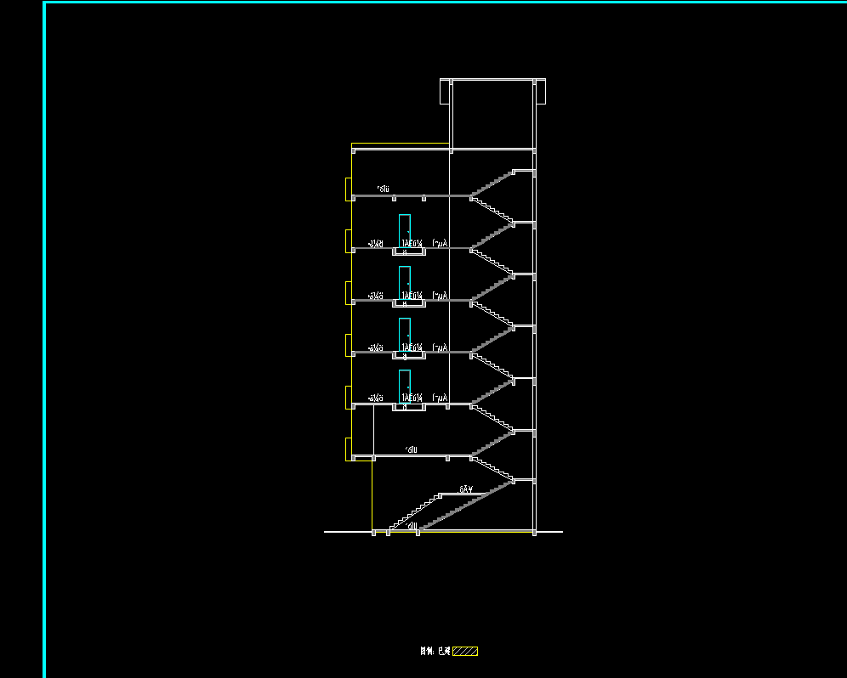
Task: Pick the topmost yellow balcony on left facade
Action: (x=348, y=189)
